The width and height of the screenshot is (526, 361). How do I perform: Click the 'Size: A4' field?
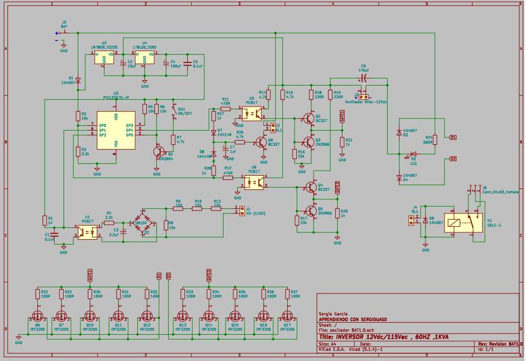pyautogui.click(x=327, y=344)
